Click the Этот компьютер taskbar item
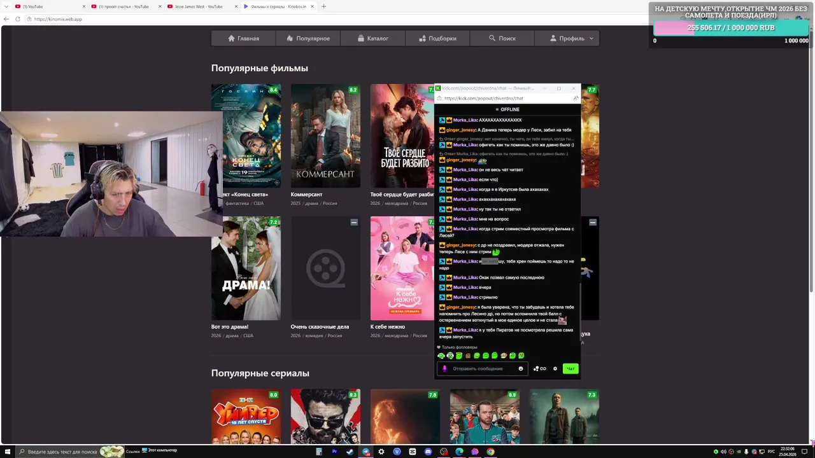Image resolution: width=815 pixels, height=458 pixels. point(160,450)
